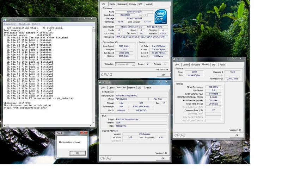Open the SPD tab in CPU-Z Memory window

pos(214,65)
